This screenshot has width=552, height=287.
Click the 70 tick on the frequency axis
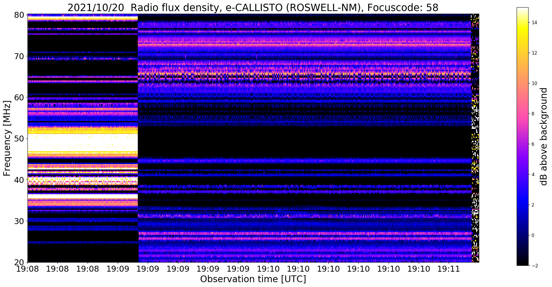point(19,56)
